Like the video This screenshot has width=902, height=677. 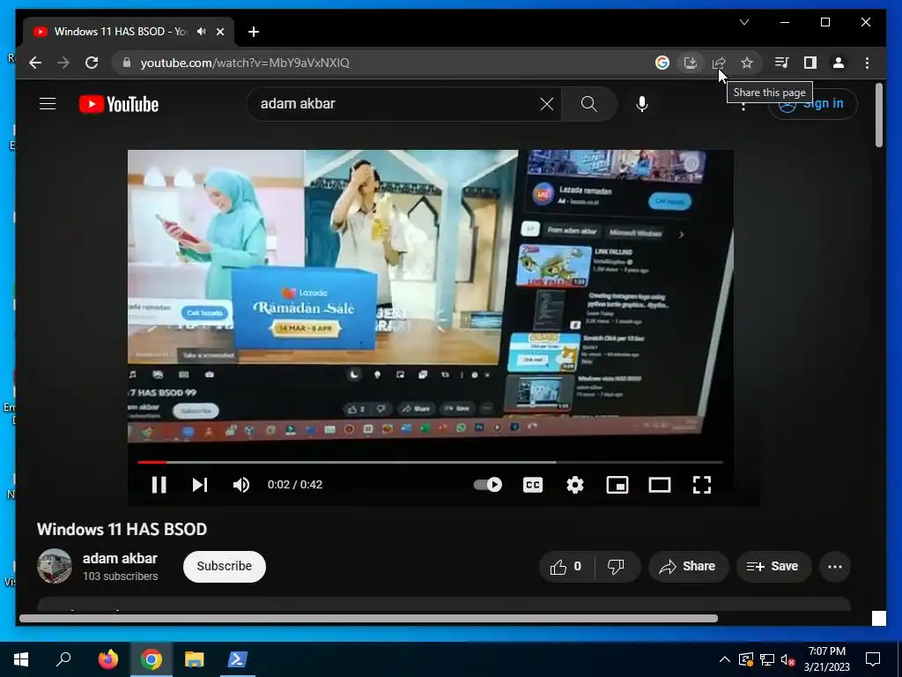click(x=566, y=567)
